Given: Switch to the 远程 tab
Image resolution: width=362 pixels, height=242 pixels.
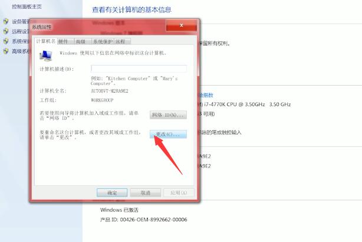Looking at the screenshot, I should click(123, 41).
